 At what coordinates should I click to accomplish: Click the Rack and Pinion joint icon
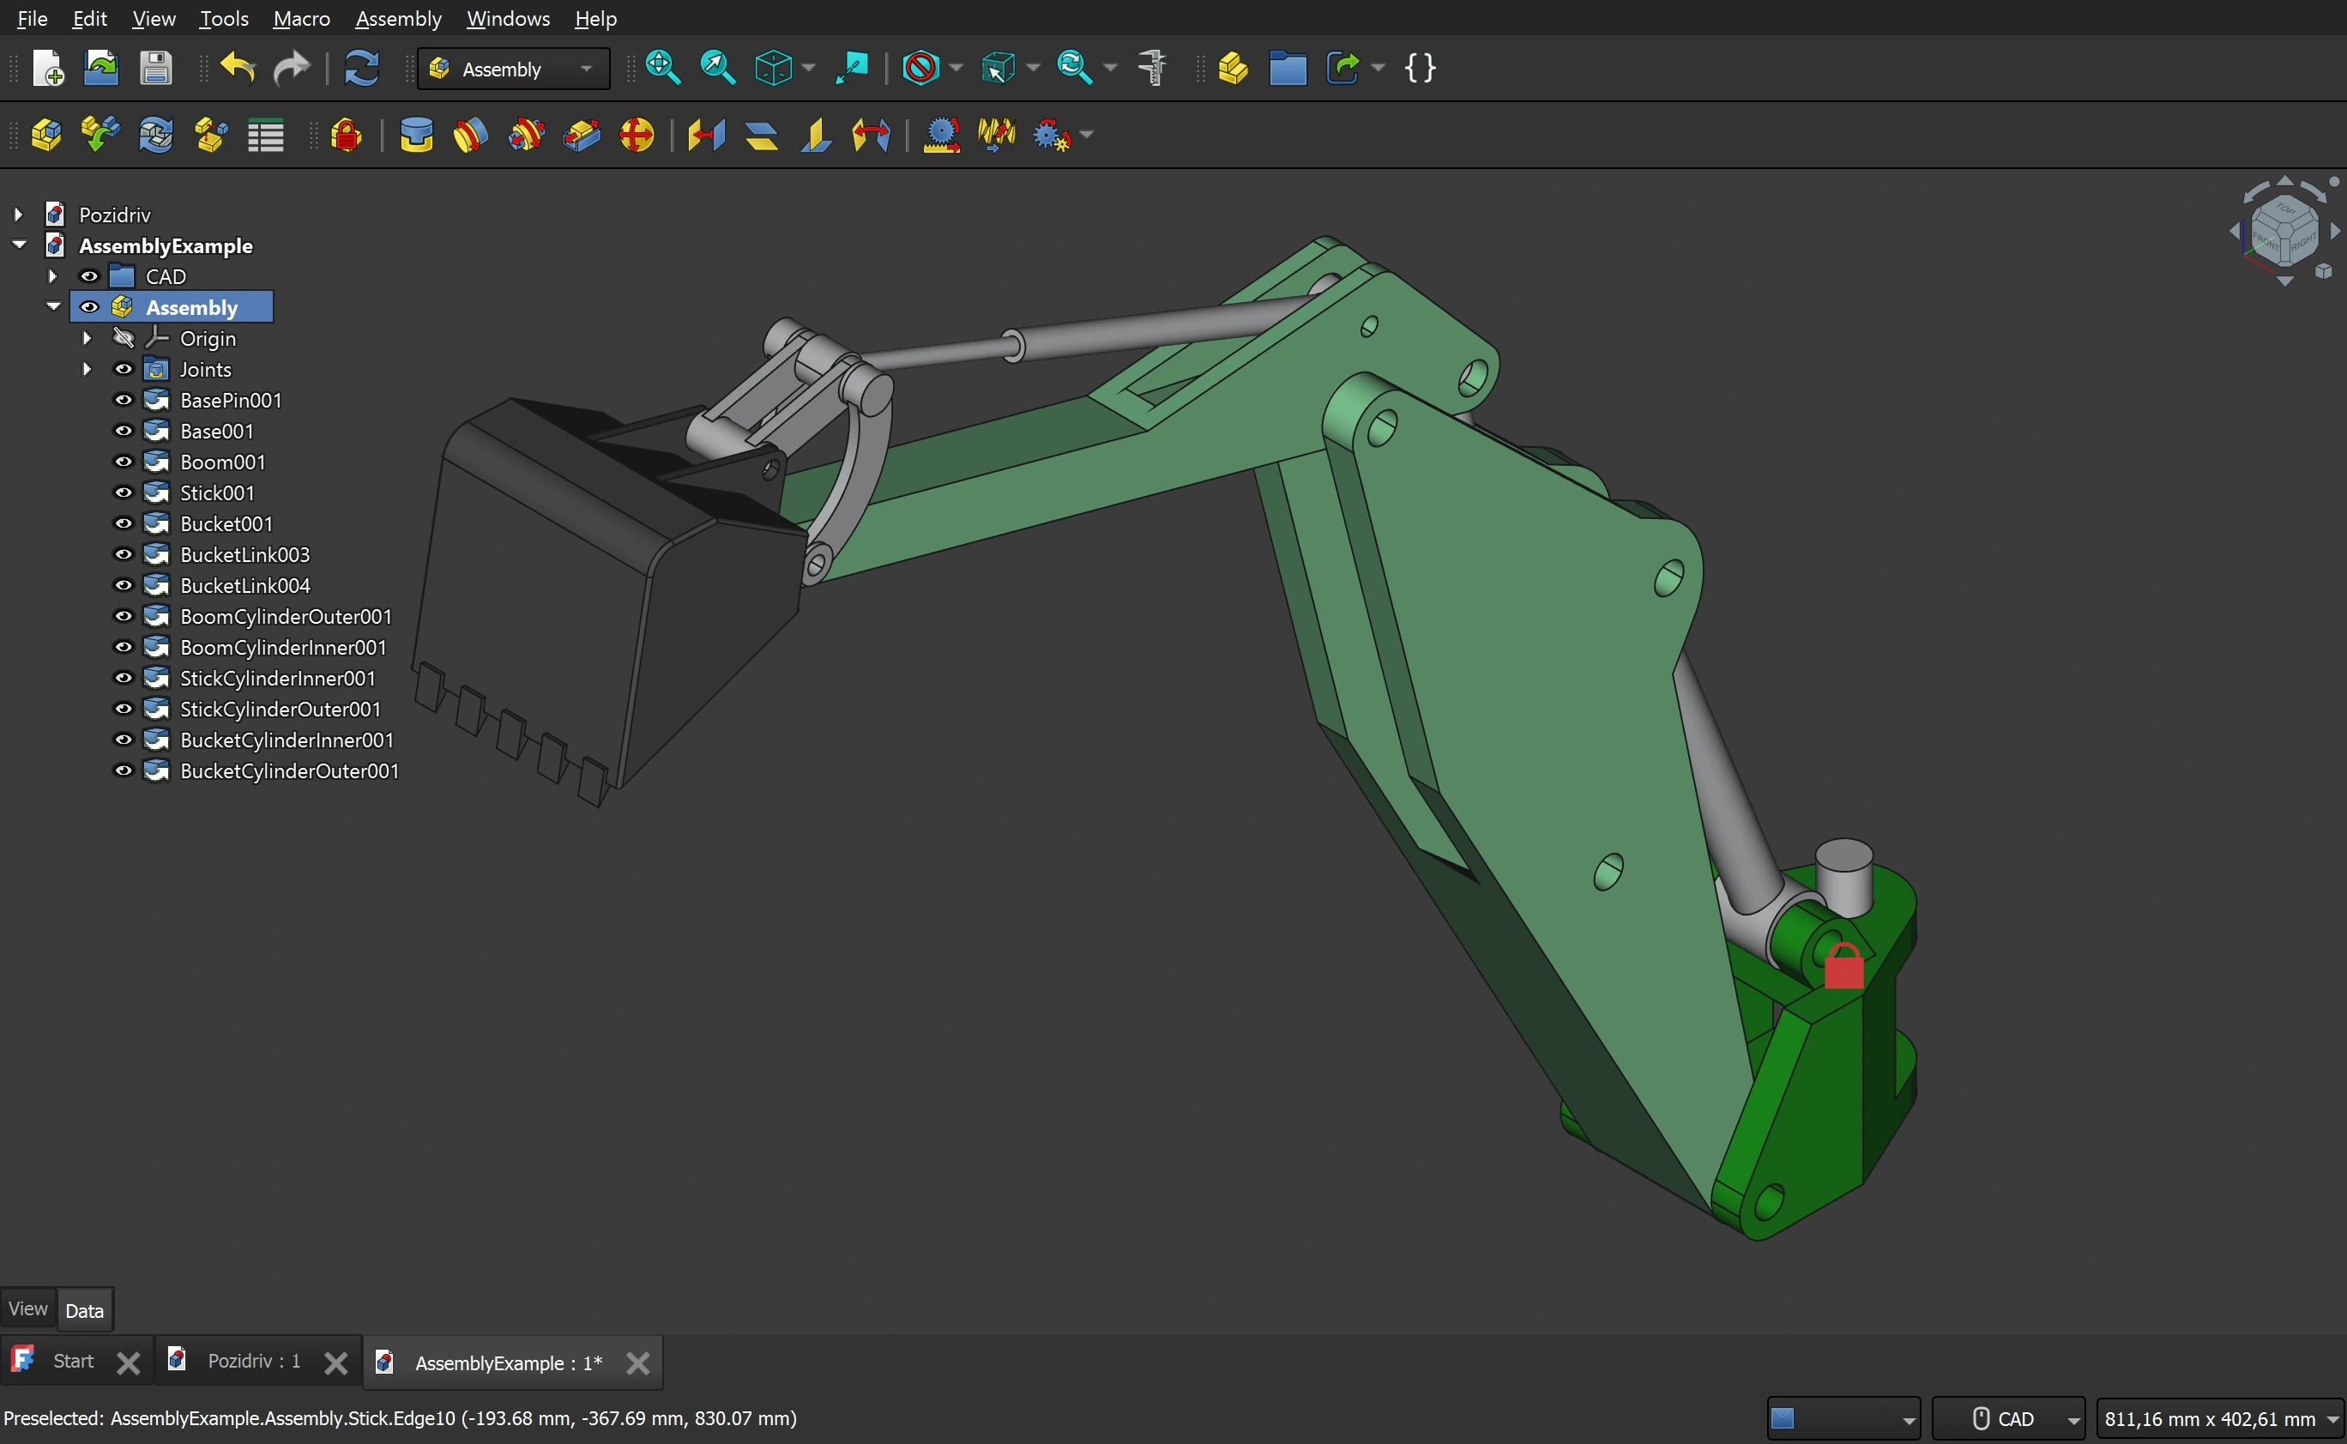pos(942,136)
